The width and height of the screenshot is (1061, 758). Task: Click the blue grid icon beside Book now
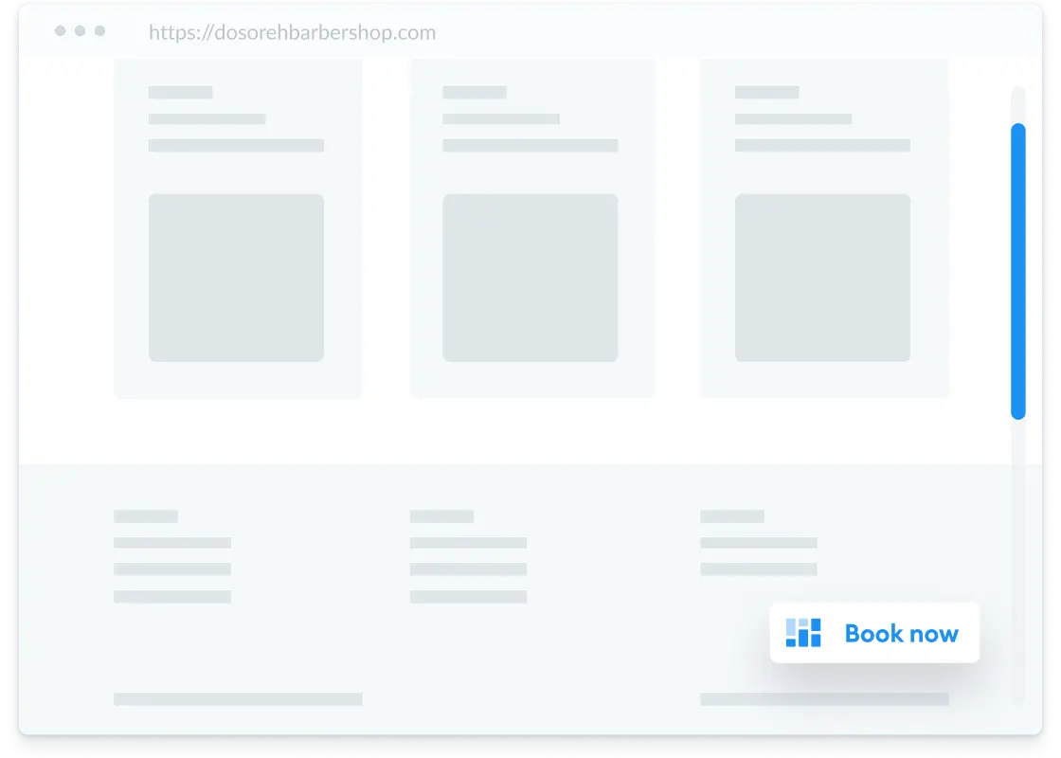point(803,633)
